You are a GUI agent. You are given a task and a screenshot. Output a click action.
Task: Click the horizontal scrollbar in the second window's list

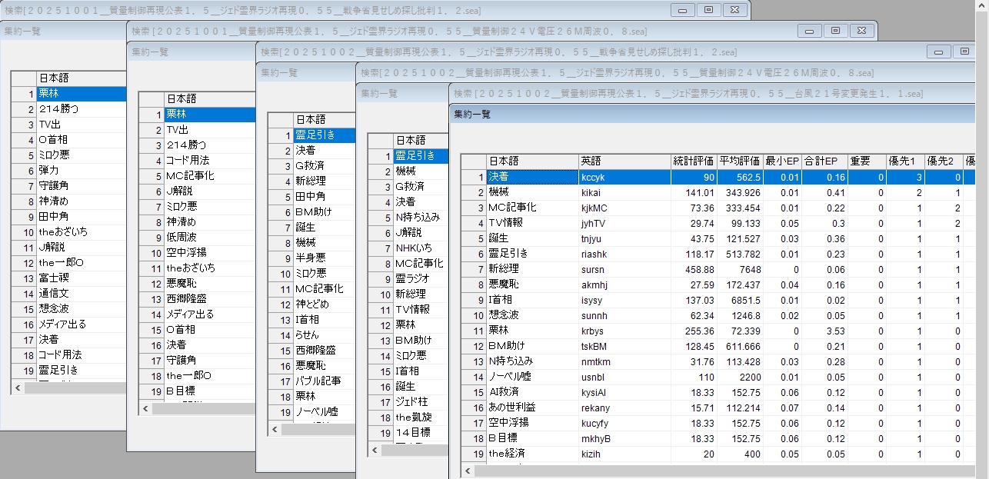pos(201,408)
